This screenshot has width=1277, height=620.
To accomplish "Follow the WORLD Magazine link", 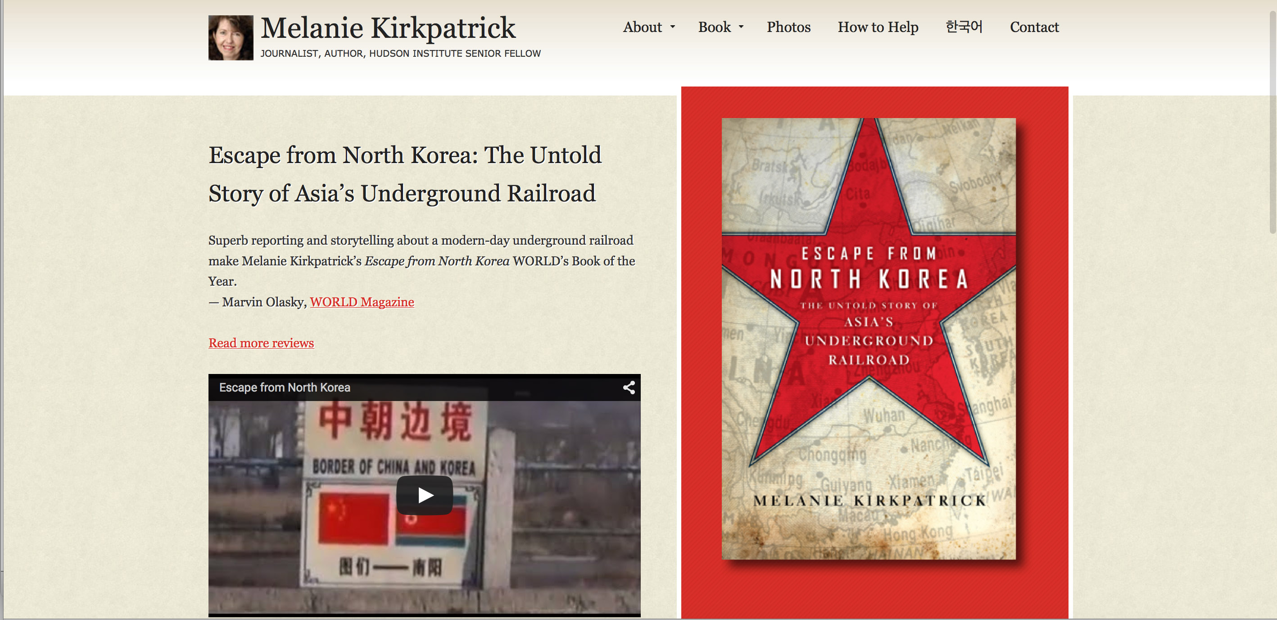I will [x=362, y=302].
